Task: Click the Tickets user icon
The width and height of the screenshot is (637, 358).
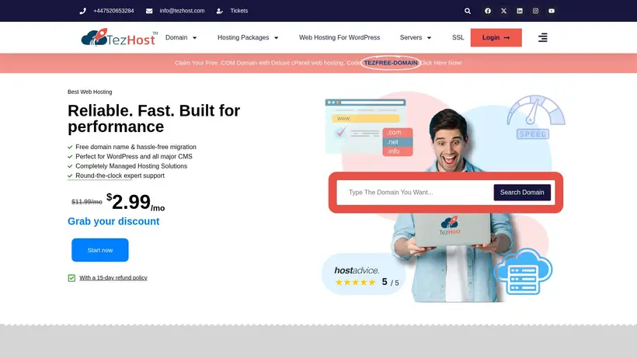Action: point(219,11)
